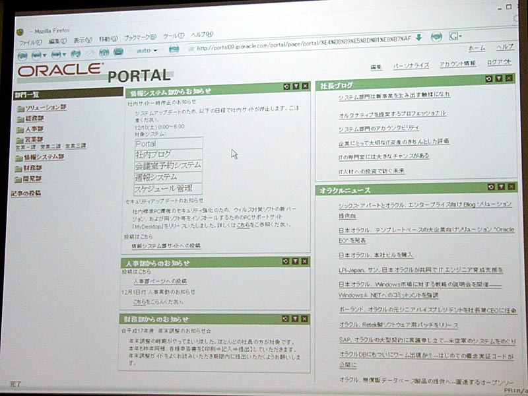This screenshot has width=528, height=396.
Task: Maximize the Firefox window
Action: pos(509,7)
